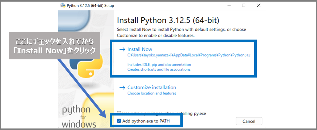Click the Python icon in title bar
Image resolution: width=317 pixels, height=130 pixels.
click(x=63, y=5)
